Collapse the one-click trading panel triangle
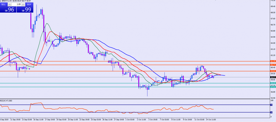This screenshot has width=276, height=122. [1, 1]
